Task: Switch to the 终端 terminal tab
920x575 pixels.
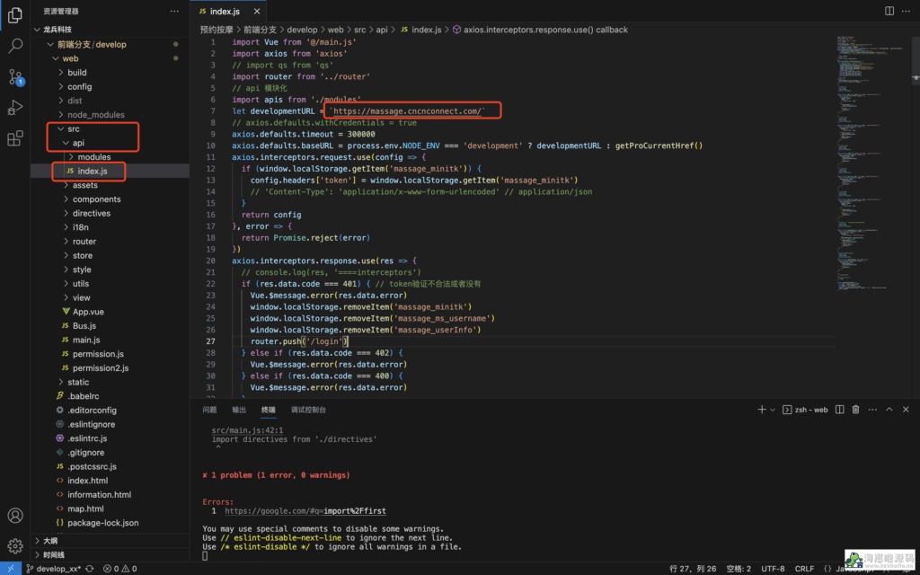Action: (268, 410)
